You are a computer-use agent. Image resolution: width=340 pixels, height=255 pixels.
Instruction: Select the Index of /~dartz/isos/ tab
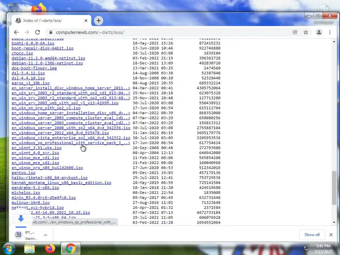click(x=51, y=21)
